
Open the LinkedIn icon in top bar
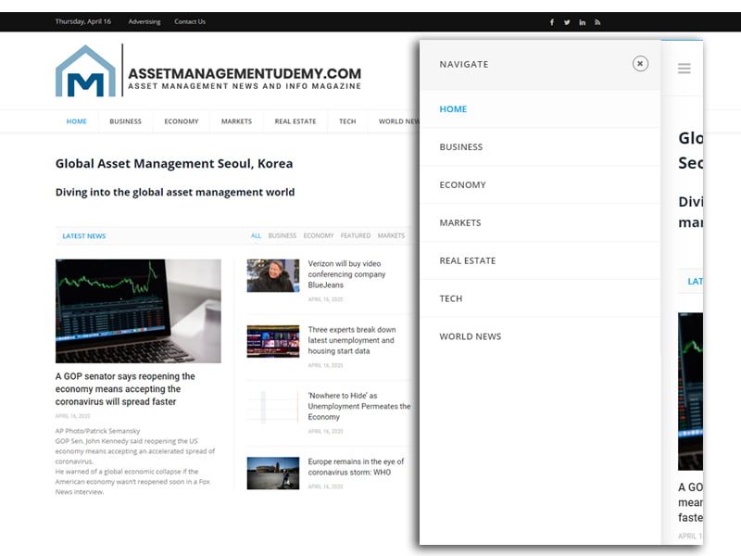tap(583, 22)
